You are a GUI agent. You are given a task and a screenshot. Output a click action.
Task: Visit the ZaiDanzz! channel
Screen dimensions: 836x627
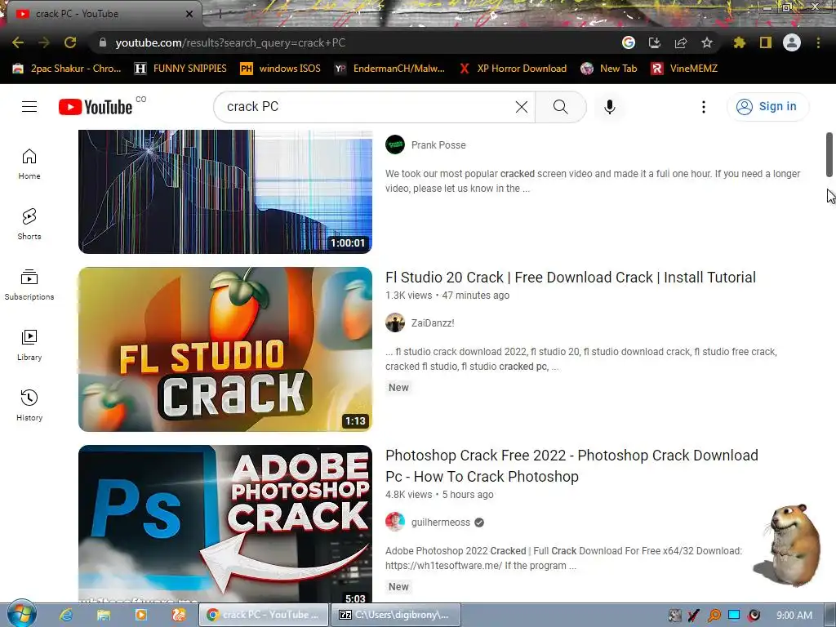point(433,323)
